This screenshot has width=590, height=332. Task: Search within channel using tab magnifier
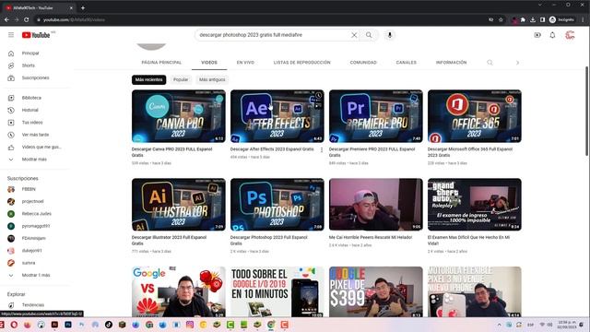point(490,63)
